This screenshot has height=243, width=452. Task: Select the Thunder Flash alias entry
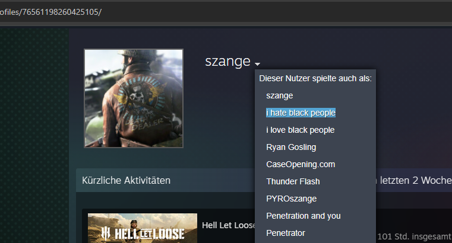pos(293,181)
